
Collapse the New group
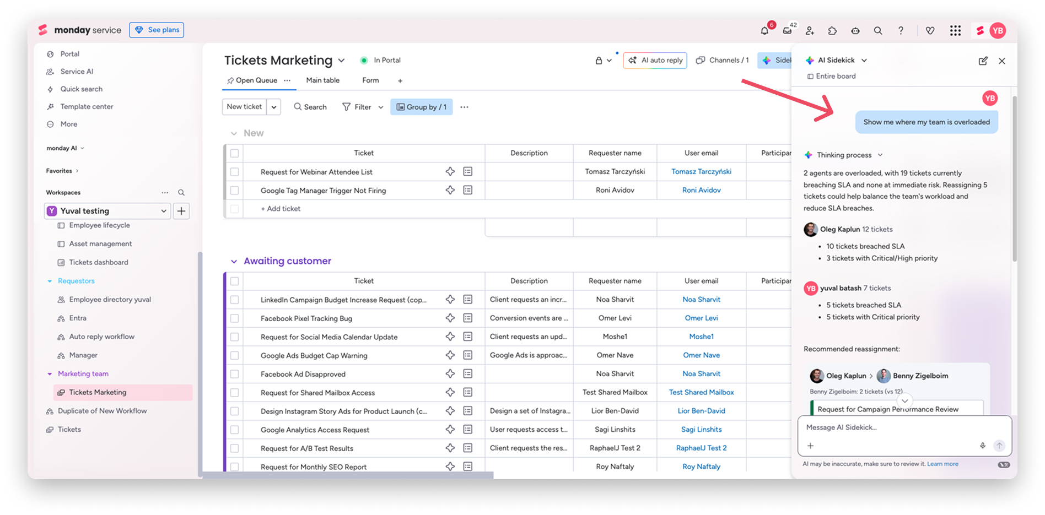[x=234, y=133]
